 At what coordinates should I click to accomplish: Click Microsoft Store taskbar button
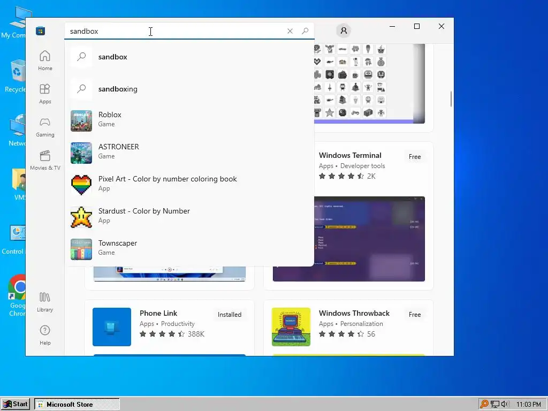(77, 405)
